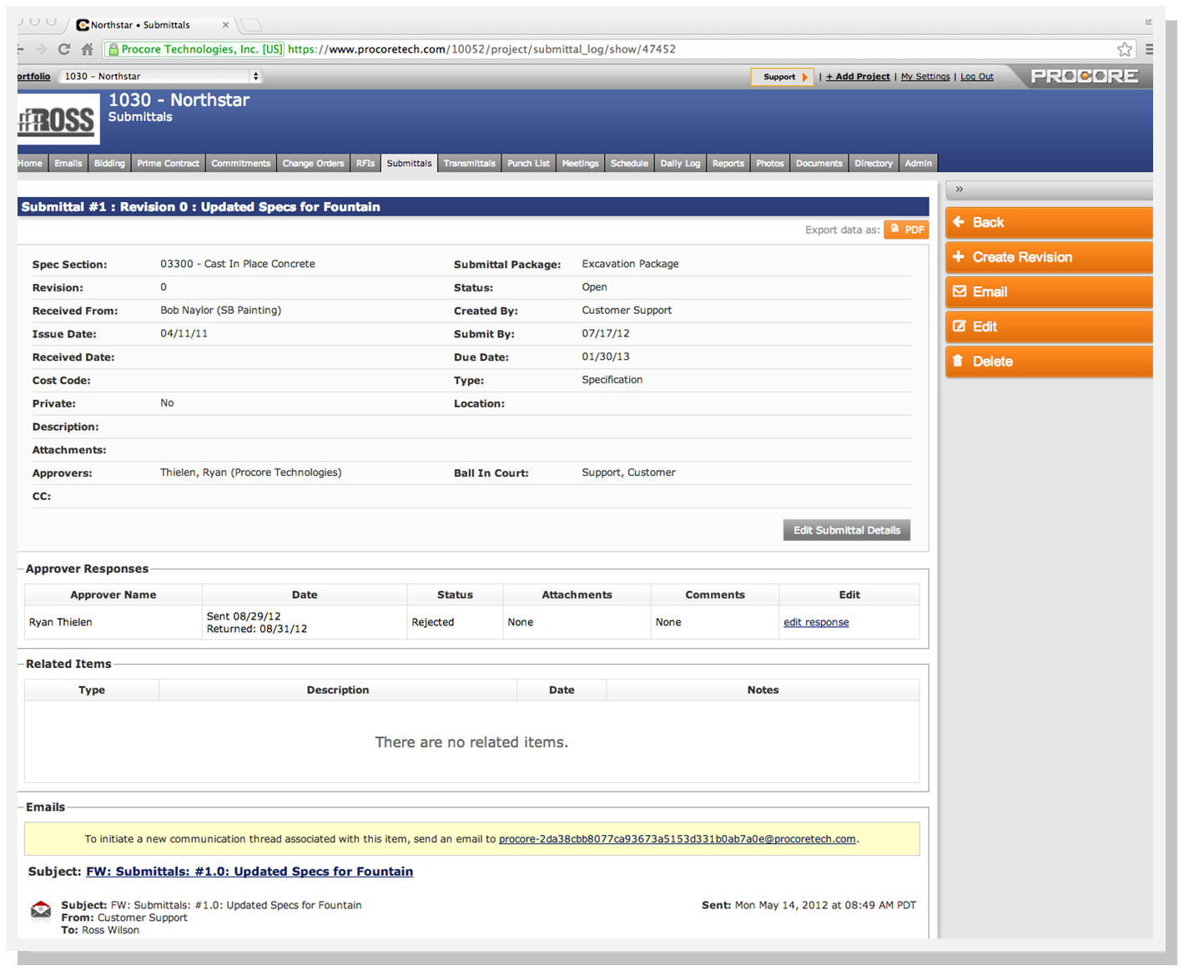Click the Ross company logo
Image resolution: width=1184 pixels, height=971 pixels.
point(58,120)
